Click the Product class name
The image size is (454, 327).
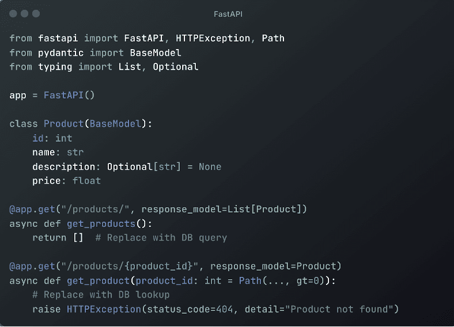click(64, 124)
